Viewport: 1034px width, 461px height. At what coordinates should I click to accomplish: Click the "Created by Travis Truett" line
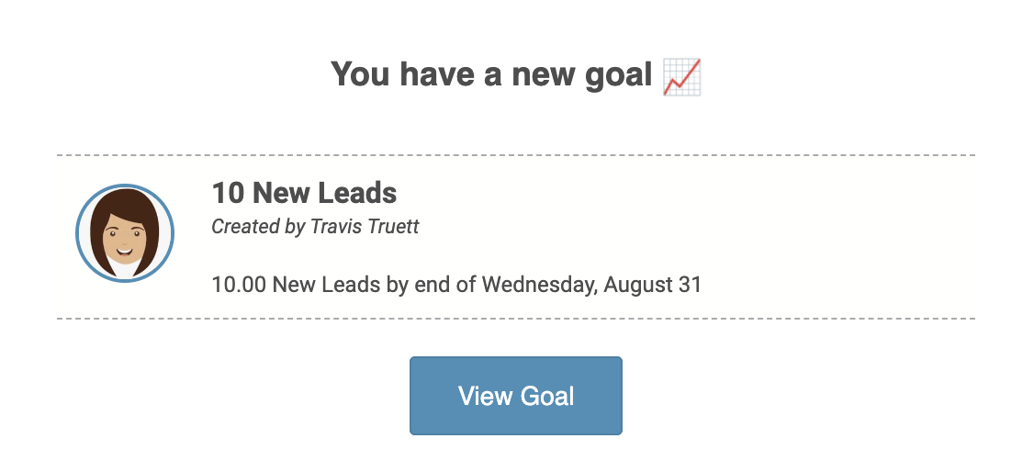click(315, 226)
